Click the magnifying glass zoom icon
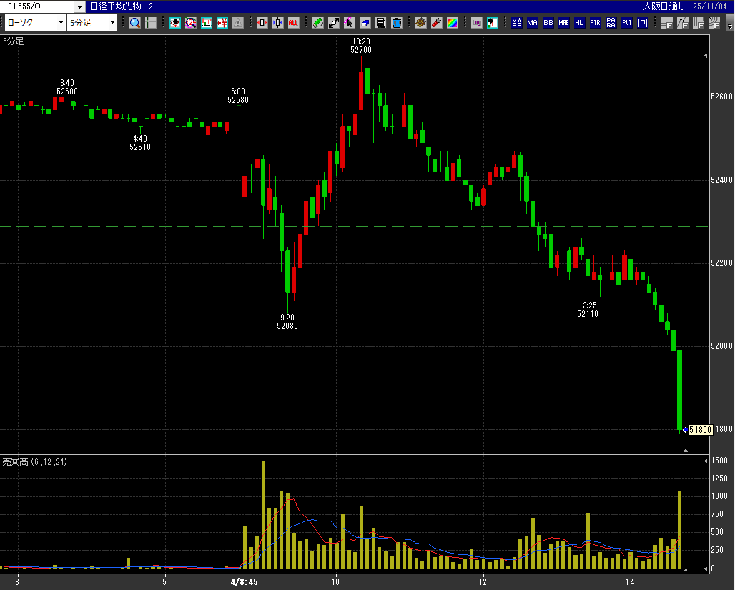This screenshot has width=735, height=590. [134, 23]
